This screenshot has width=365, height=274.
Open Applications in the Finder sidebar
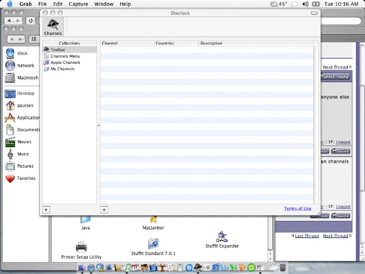click(22, 118)
